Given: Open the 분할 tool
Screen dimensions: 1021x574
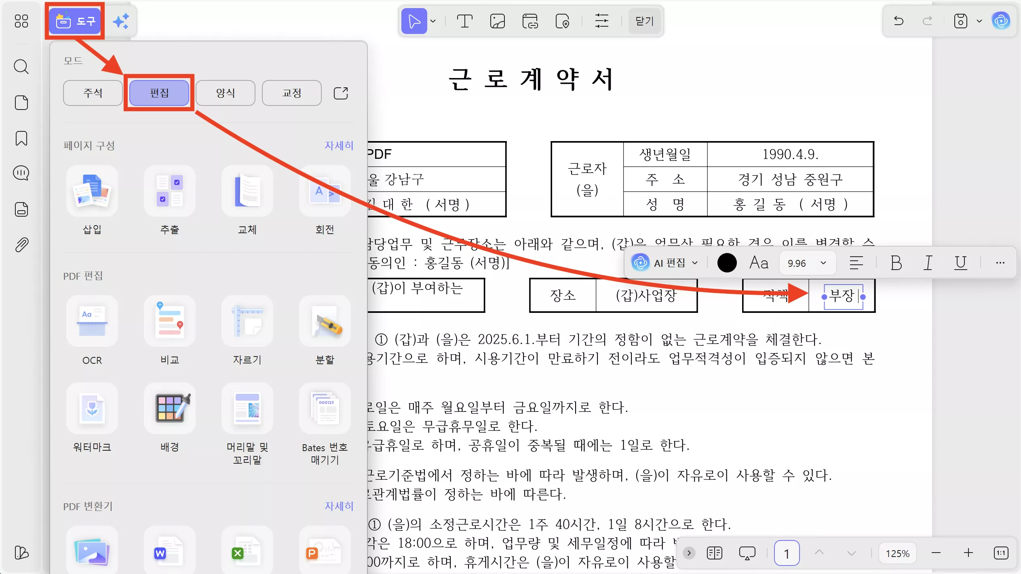Looking at the screenshot, I should (325, 321).
